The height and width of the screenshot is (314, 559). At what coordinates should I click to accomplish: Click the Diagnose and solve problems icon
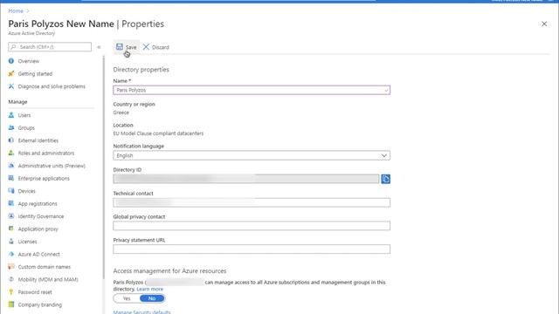click(x=11, y=86)
